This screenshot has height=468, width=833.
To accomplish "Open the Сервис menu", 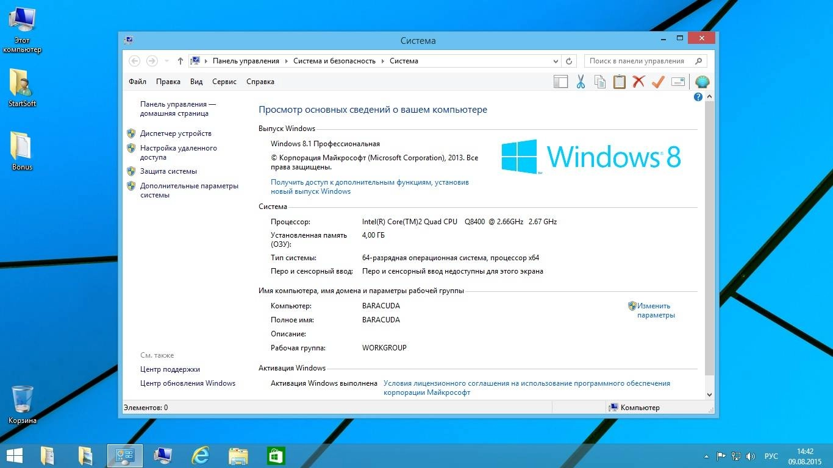I will coord(224,82).
